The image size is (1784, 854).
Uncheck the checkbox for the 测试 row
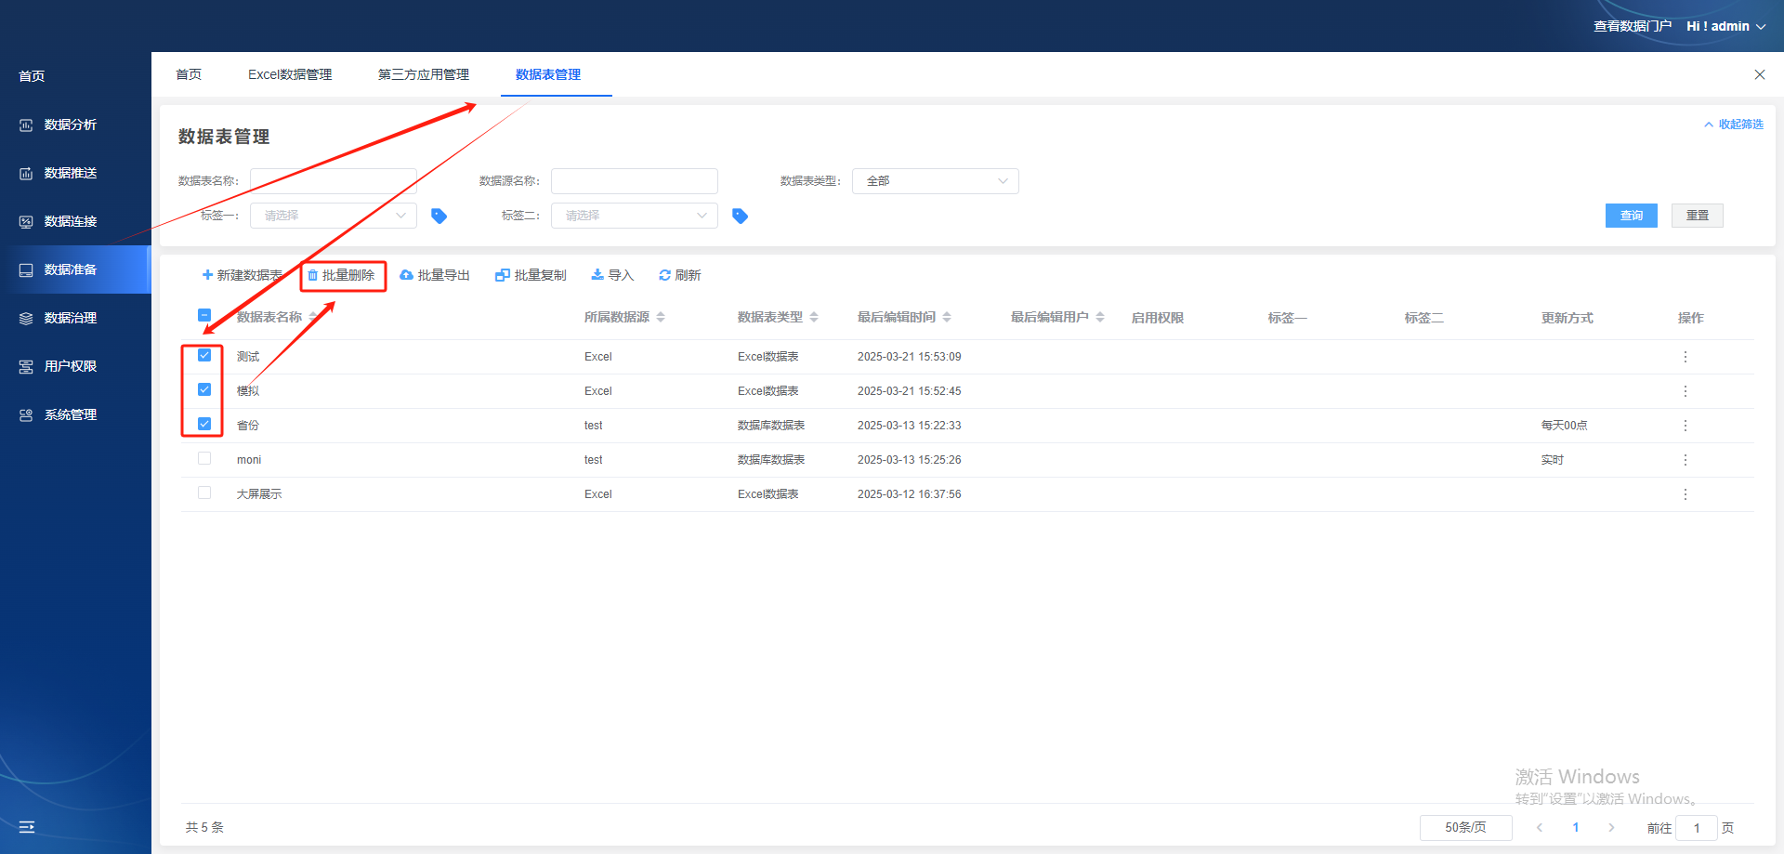[x=204, y=355]
